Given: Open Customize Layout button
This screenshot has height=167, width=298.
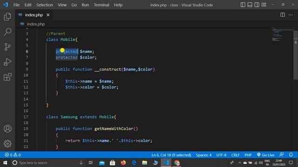Looking at the screenshot, I should (264, 5).
